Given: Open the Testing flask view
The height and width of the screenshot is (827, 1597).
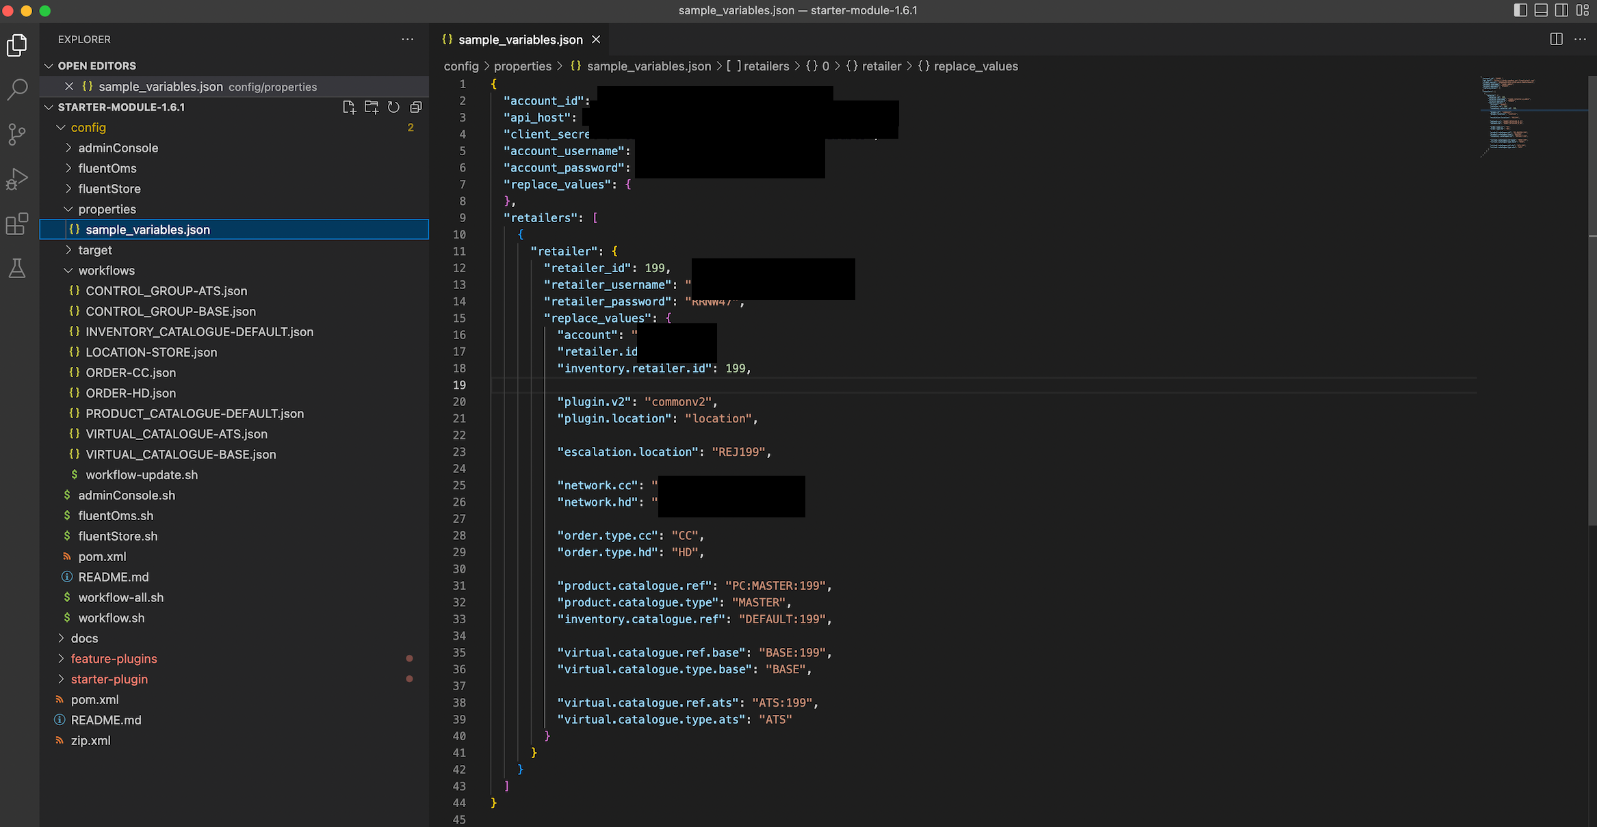Looking at the screenshot, I should coord(17,269).
